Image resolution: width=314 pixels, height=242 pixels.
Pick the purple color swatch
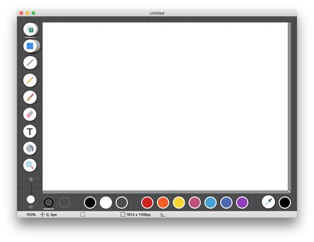pyautogui.click(x=242, y=202)
